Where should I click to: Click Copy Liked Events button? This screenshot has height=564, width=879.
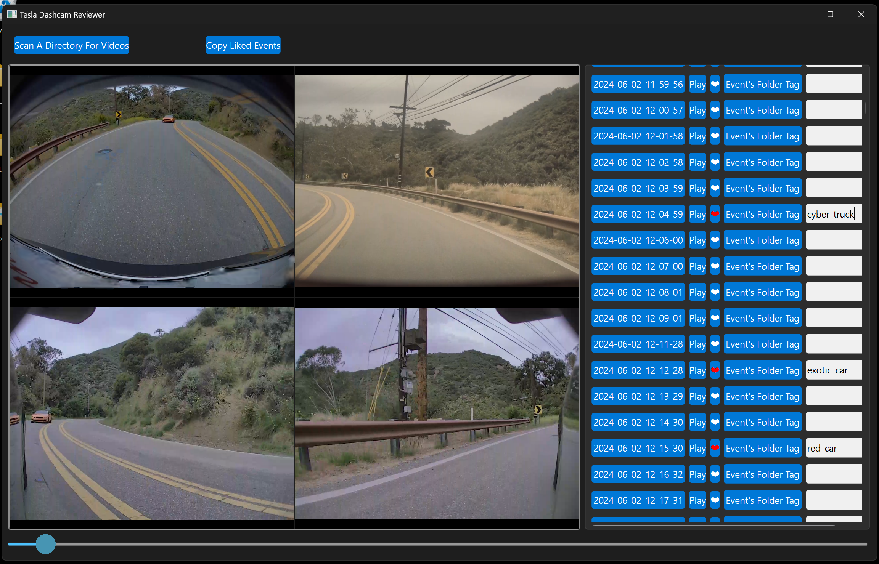coord(243,45)
